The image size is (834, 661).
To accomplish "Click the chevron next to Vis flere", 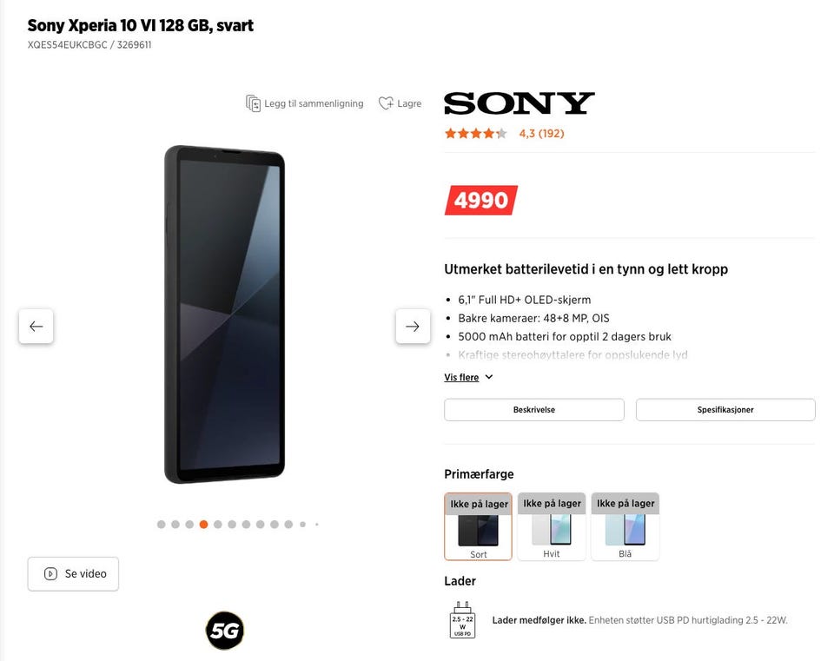I will pyautogui.click(x=489, y=377).
